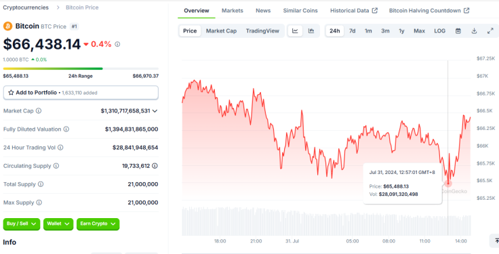Select the 1m time range
499x254 pixels.
click(x=368, y=31)
